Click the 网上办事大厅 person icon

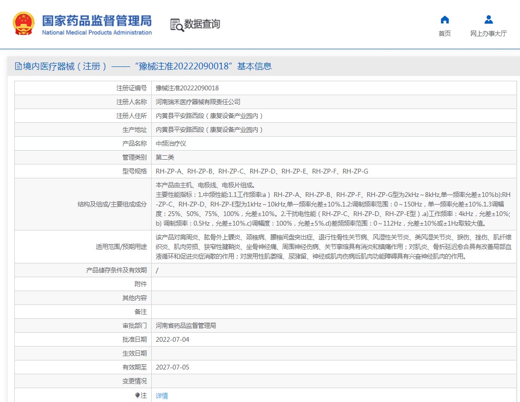tap(488, 20)
